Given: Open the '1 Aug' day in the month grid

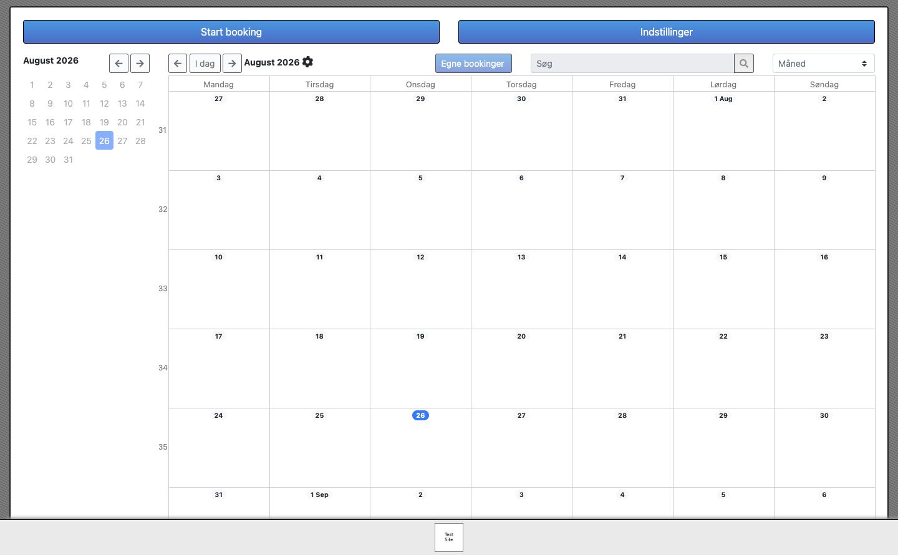Looking at the screenshot, I should pos(723,99).
